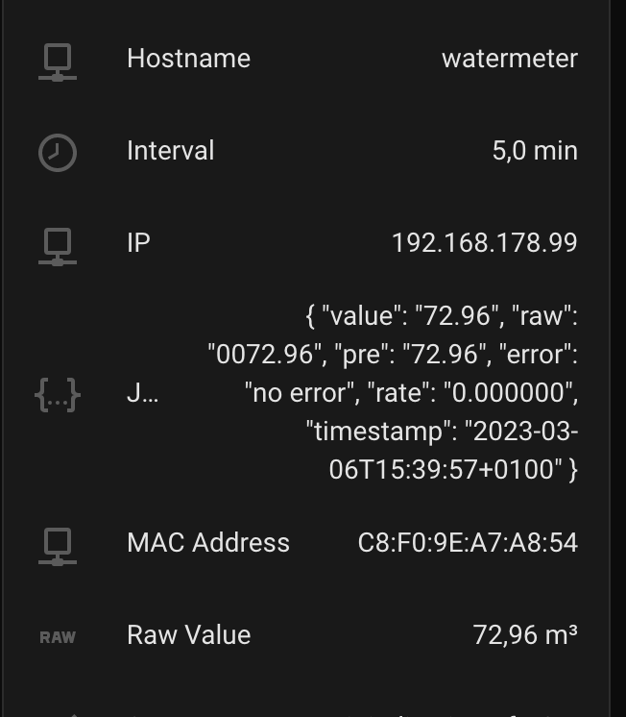Click the truncated "J…" entity label

click(x=142, y=393)
